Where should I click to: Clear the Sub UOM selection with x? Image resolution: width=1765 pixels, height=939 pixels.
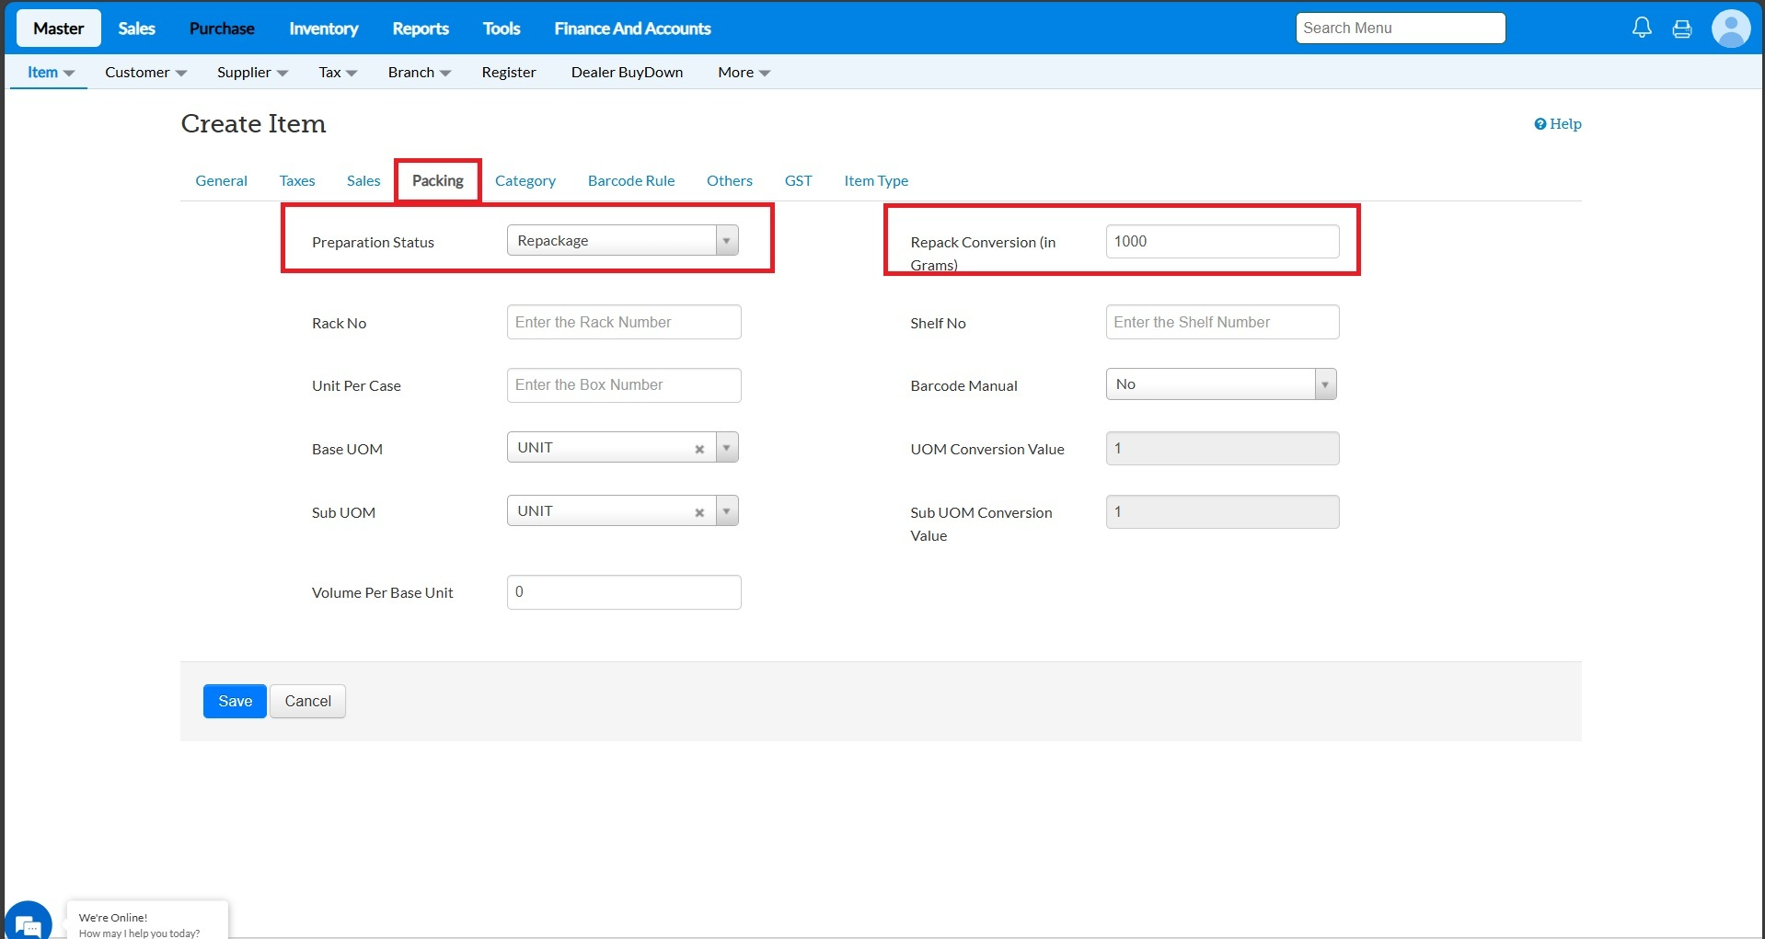tap(699, 512)
